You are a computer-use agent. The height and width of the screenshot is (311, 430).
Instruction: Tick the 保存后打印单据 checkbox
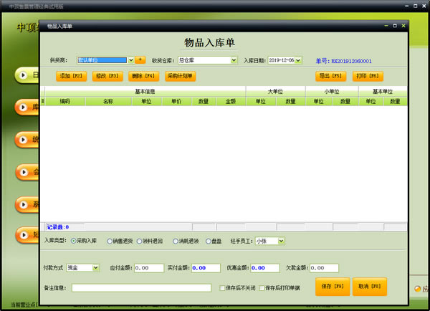(262, 288)
